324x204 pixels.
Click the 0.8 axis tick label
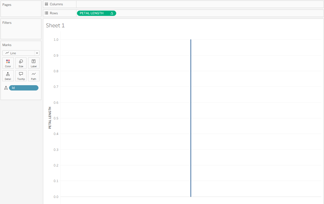click(x=56, y=71)
